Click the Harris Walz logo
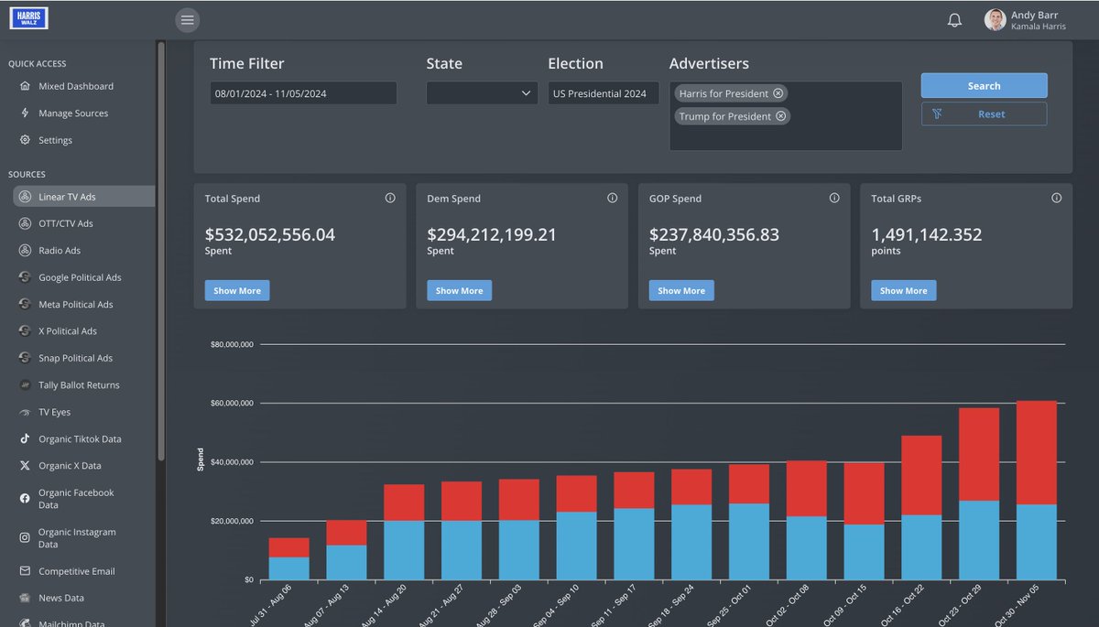The image size is (1099, 627). [x=28, y=18]
